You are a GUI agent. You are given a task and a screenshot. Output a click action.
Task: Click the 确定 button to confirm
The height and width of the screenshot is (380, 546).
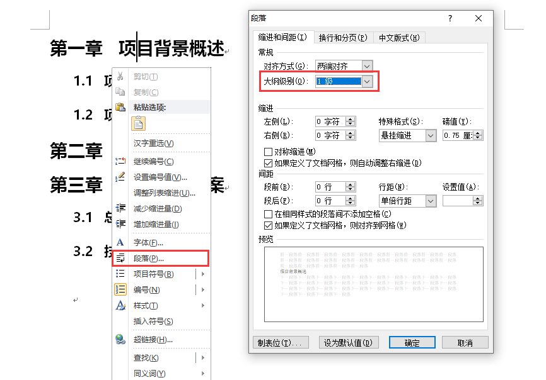tap(412, 343)
